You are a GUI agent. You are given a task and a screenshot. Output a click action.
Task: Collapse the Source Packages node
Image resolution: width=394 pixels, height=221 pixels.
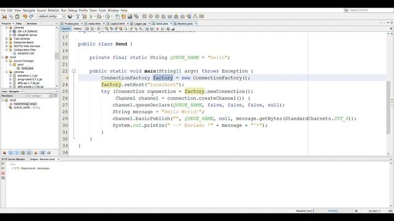(6, 61)
